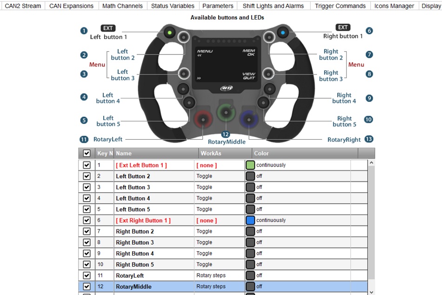The image size is (442, 295).
Task: Open the color swatch for Right Button 5
Action: pos(250,264)
